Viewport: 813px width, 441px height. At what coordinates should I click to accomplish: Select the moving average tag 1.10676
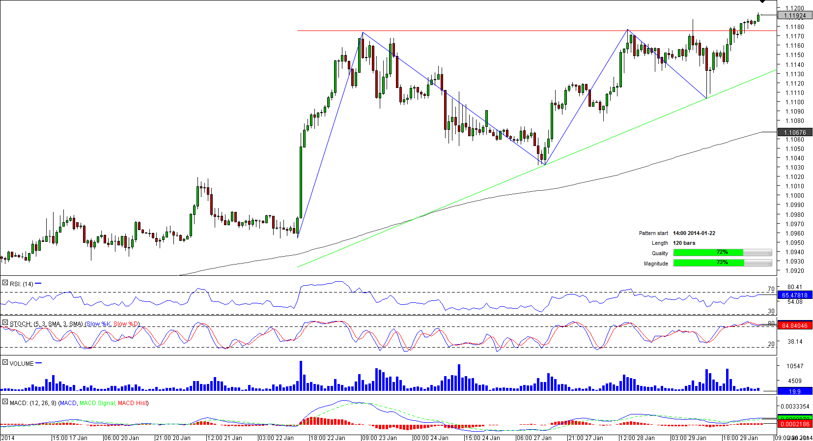(x=794, y=132)
